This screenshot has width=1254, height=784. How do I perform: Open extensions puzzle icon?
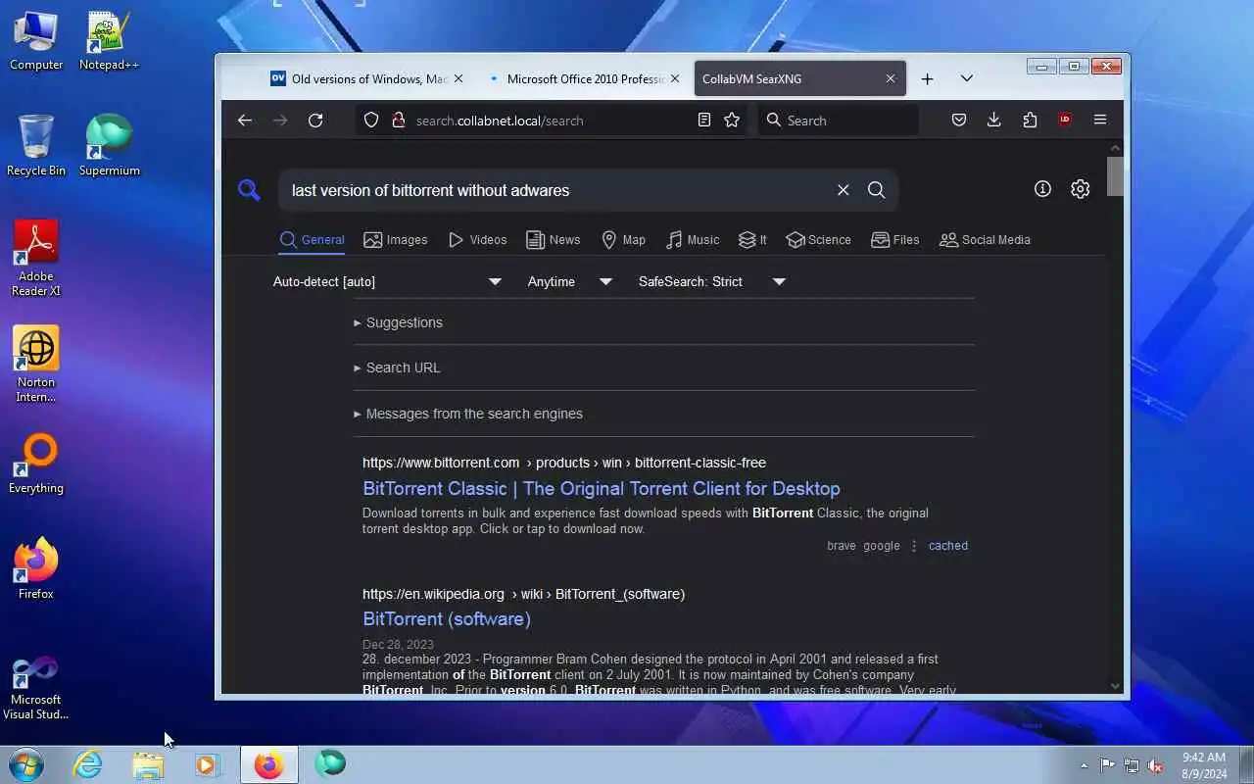pyautogui.click(x=1030, y=121)
